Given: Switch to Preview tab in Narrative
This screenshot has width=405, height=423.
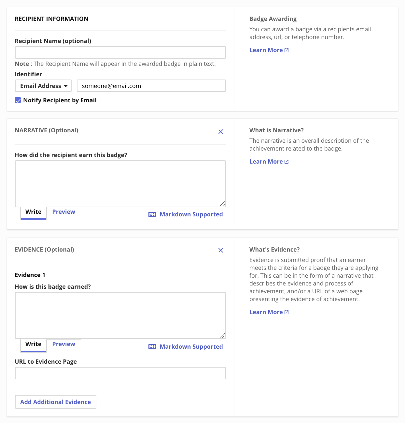Looking at the screenshot, I should (x=63, y=212).
